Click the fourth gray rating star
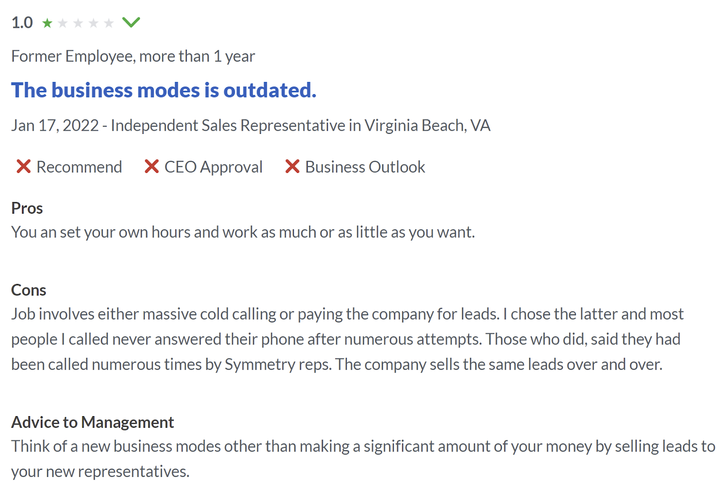717x490 pixels. (93, 23)
